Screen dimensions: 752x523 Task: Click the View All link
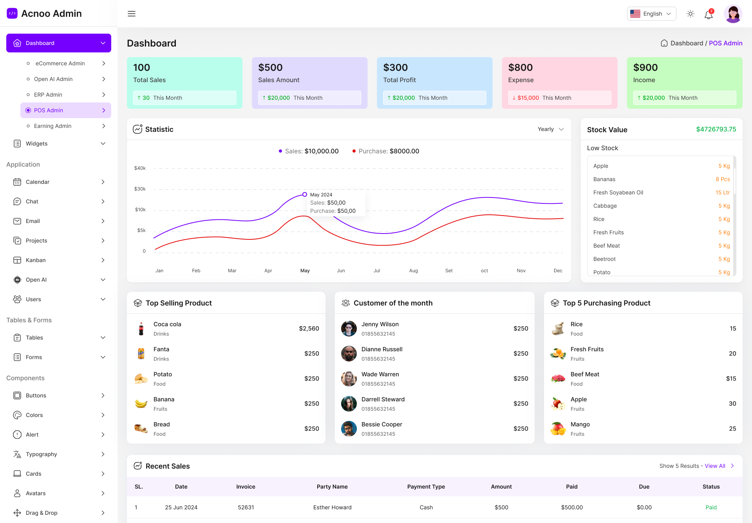[715, 466]
